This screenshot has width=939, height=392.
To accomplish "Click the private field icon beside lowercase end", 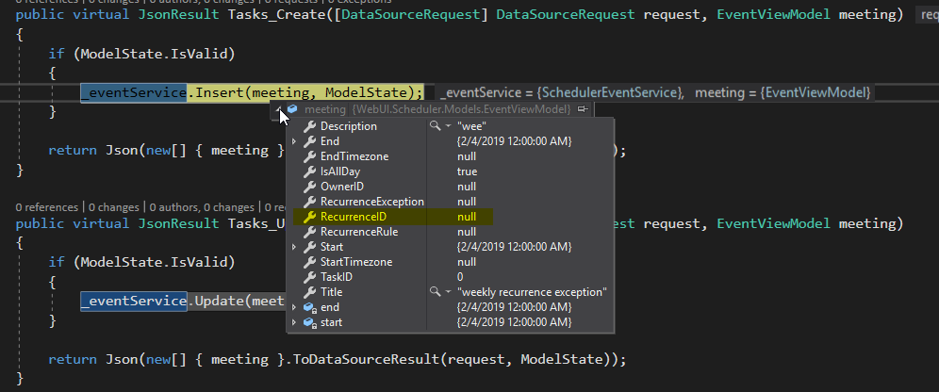I will pos(309,307).
